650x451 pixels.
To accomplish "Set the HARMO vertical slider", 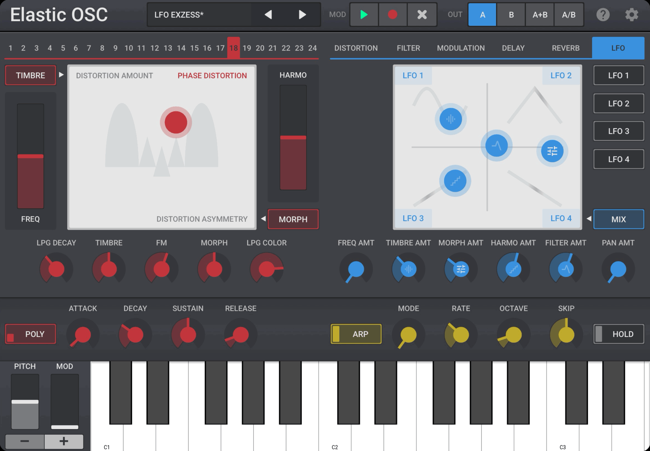I will [293, 138].
